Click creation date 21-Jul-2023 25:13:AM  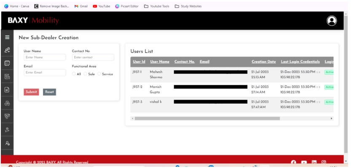(260, 74)
